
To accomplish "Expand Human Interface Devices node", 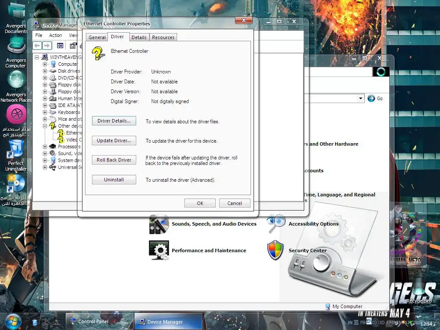I will point(45,98).
